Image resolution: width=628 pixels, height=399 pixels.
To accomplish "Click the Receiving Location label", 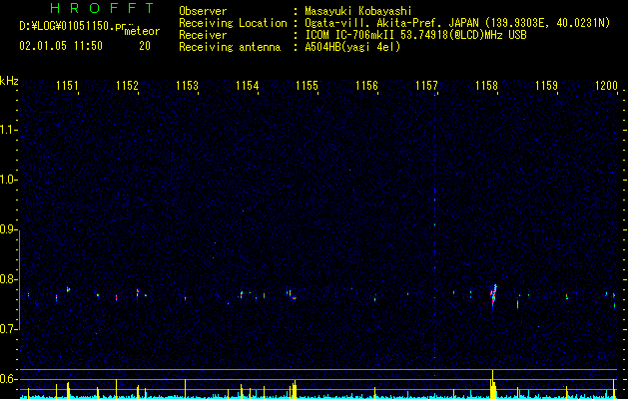I will tap(233, 23).
